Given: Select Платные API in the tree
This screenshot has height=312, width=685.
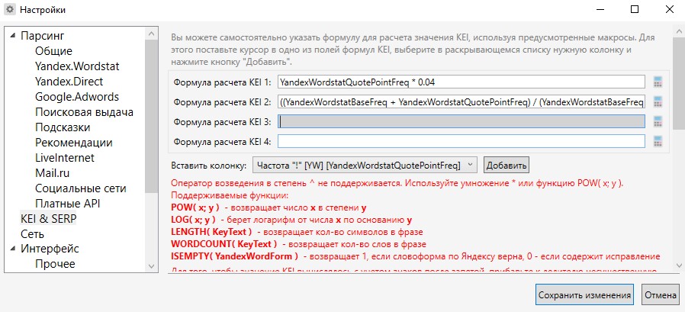Looking at the screenshot, I should click(x=68, y=204).
